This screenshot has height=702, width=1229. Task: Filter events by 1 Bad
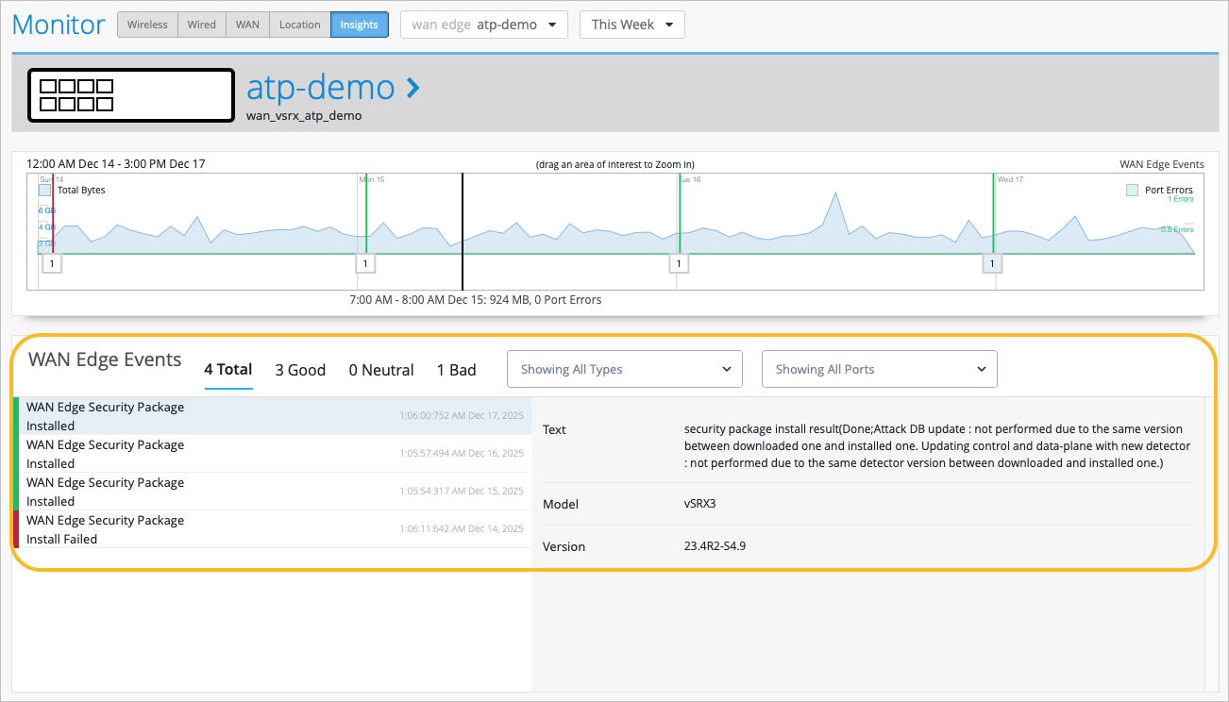pyautogui.click(x=456, y=370)
